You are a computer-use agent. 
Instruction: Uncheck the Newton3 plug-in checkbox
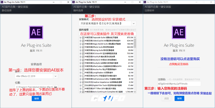click(x=83, y=60)
